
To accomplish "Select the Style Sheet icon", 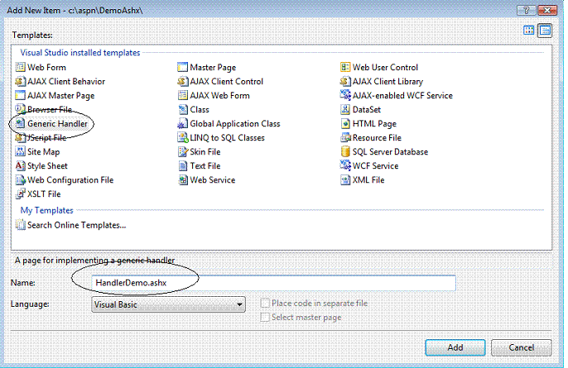I will point(20,165).
